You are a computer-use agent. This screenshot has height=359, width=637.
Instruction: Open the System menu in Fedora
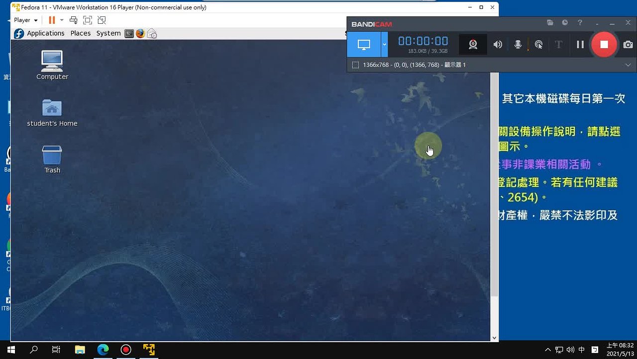tap(108, 33)
